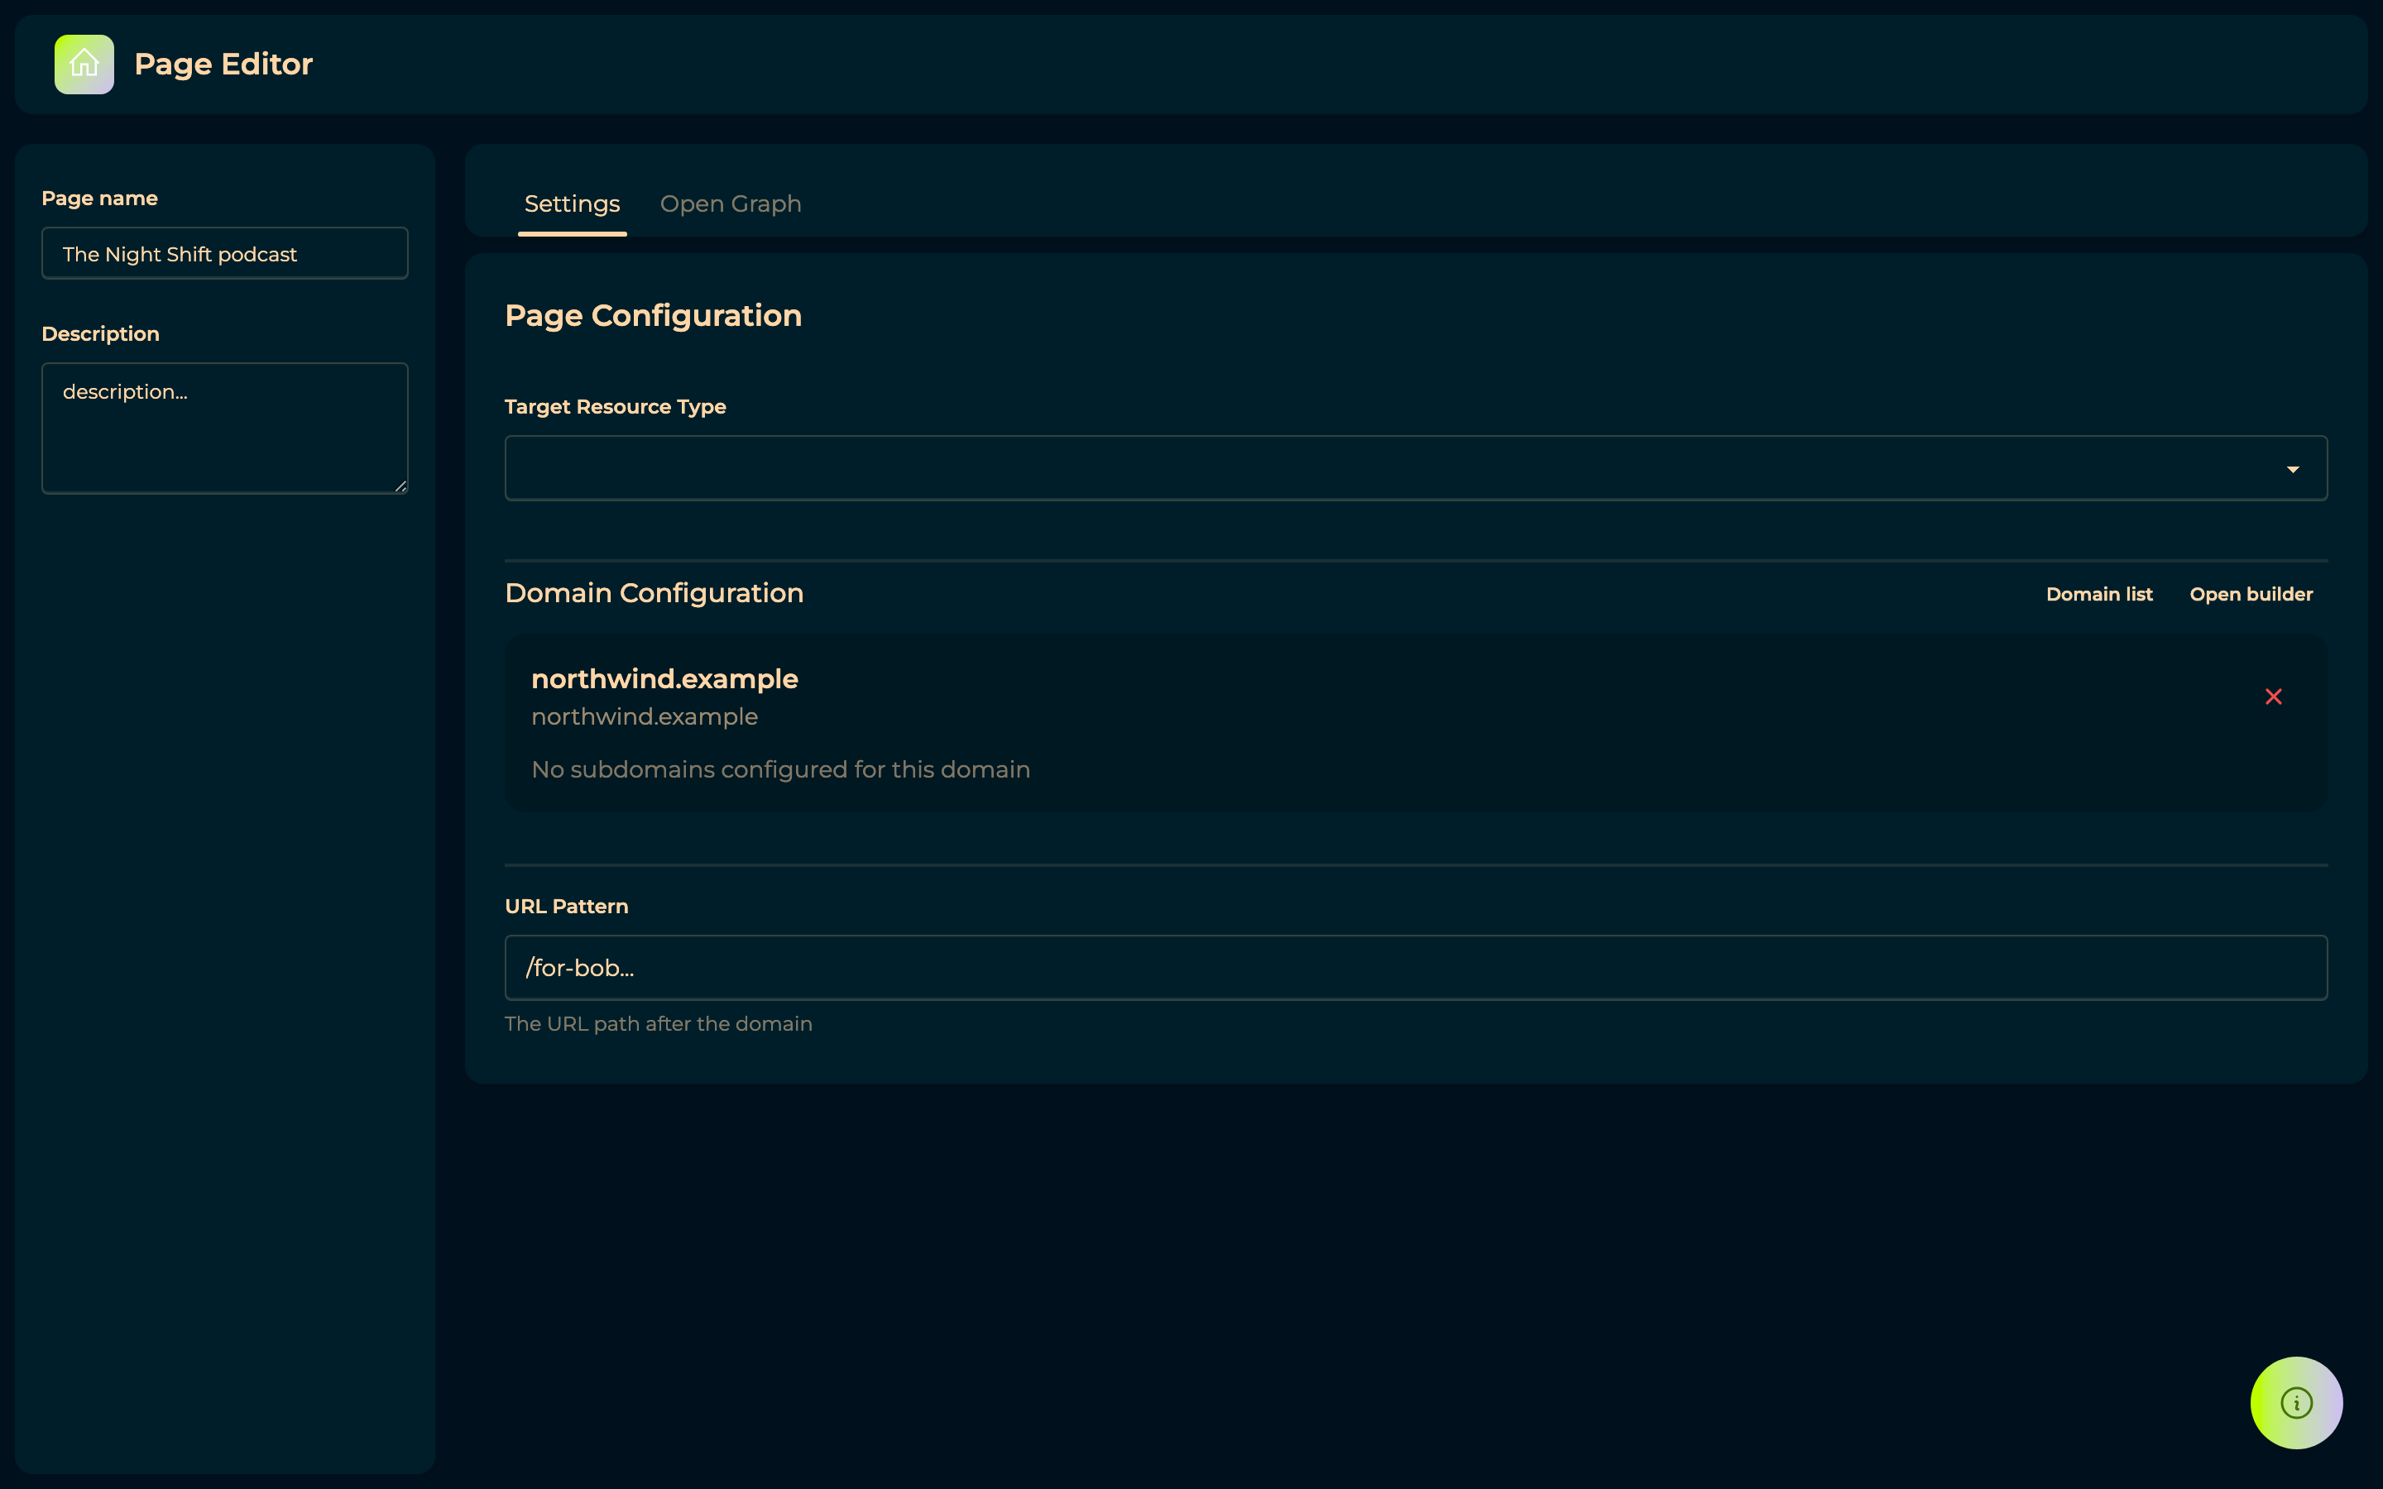Image resolution: width=2383 pixels, height=1489 pixels.
Task: Click the Target Resource Type label
Action: (x=616, y=407)
